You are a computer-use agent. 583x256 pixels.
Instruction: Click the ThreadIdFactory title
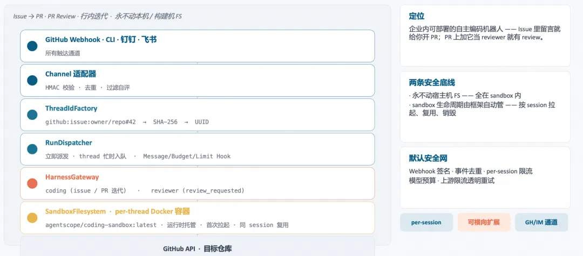tap(71, 109)
